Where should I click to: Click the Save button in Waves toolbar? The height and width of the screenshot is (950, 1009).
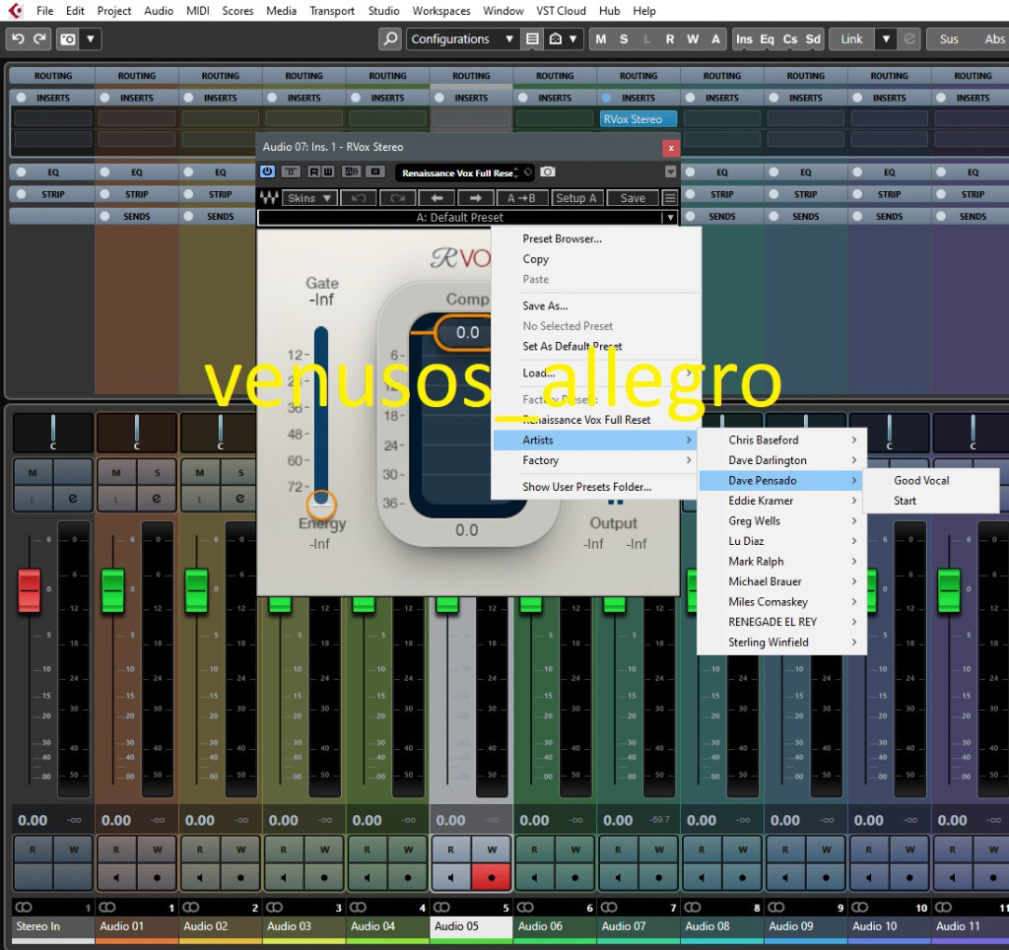[632, 198]
